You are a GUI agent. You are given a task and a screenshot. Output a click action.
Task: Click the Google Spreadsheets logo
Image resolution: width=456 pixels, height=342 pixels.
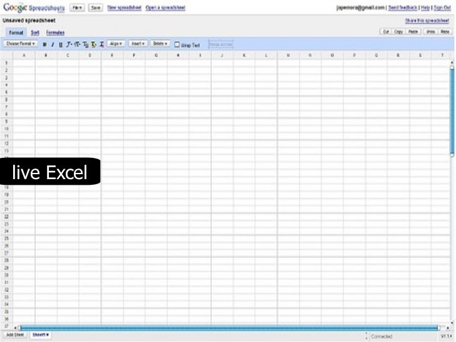point(34,8)
